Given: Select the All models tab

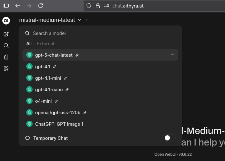Looking at the screenshot, I should 29,44.
